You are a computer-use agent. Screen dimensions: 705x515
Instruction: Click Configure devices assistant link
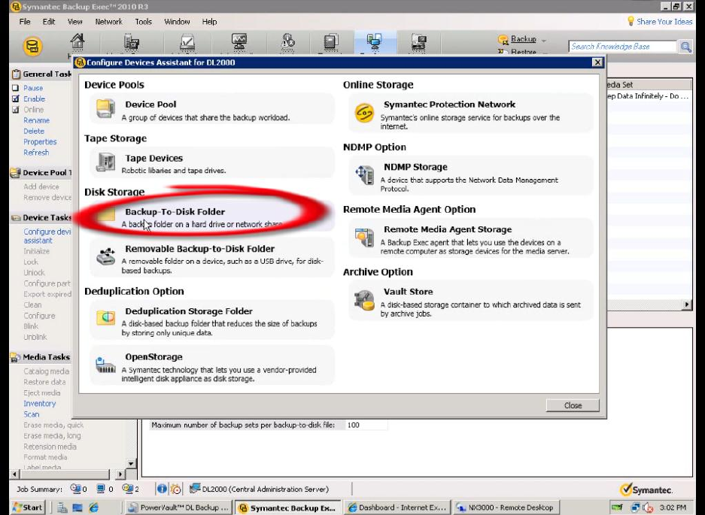[x=47, y=236]
